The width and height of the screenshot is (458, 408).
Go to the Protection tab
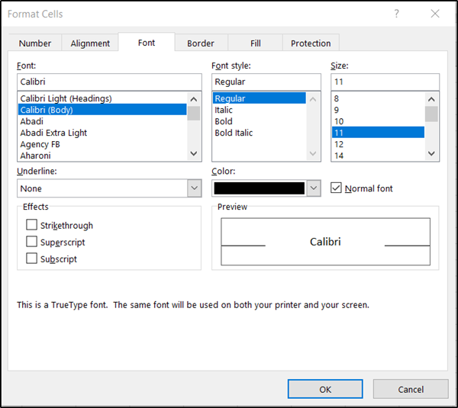pyautogui.click(x=311, y=43)
